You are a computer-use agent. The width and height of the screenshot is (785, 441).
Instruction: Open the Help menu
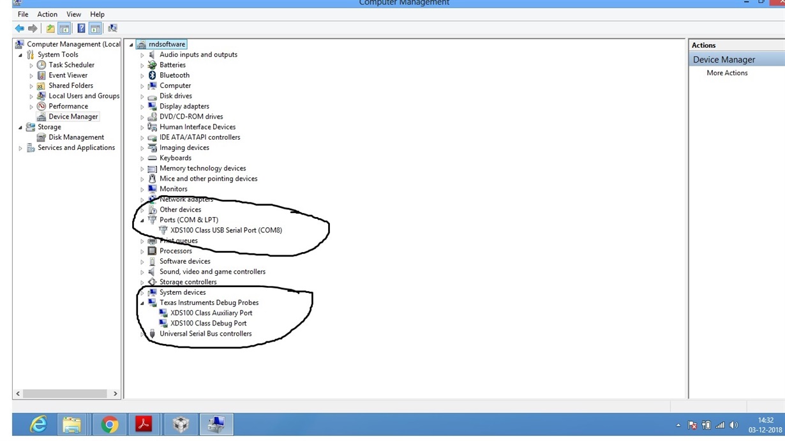[97, 14]
